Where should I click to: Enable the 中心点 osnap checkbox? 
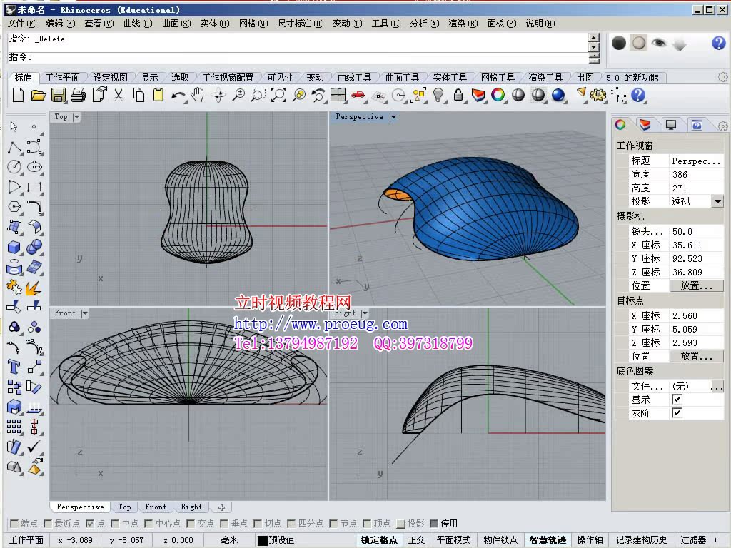point(148,524)
